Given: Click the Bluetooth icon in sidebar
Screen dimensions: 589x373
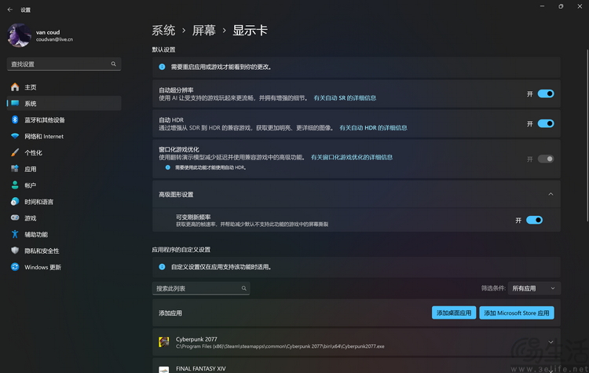Looking at the screenshot, I should click(15, 119).
